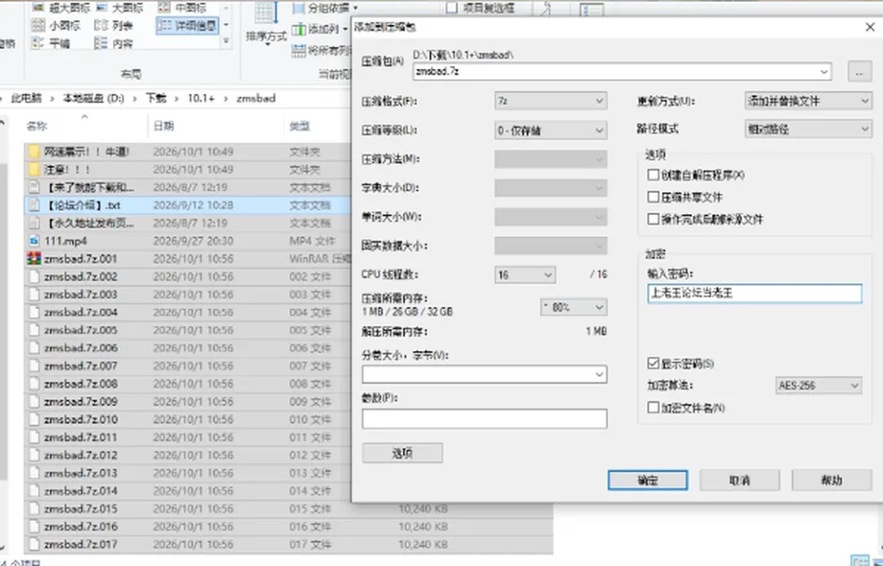This screenshot has height=566, width=883.
Task: Click the 选项 button in dialog
Action: pos(402,453)
